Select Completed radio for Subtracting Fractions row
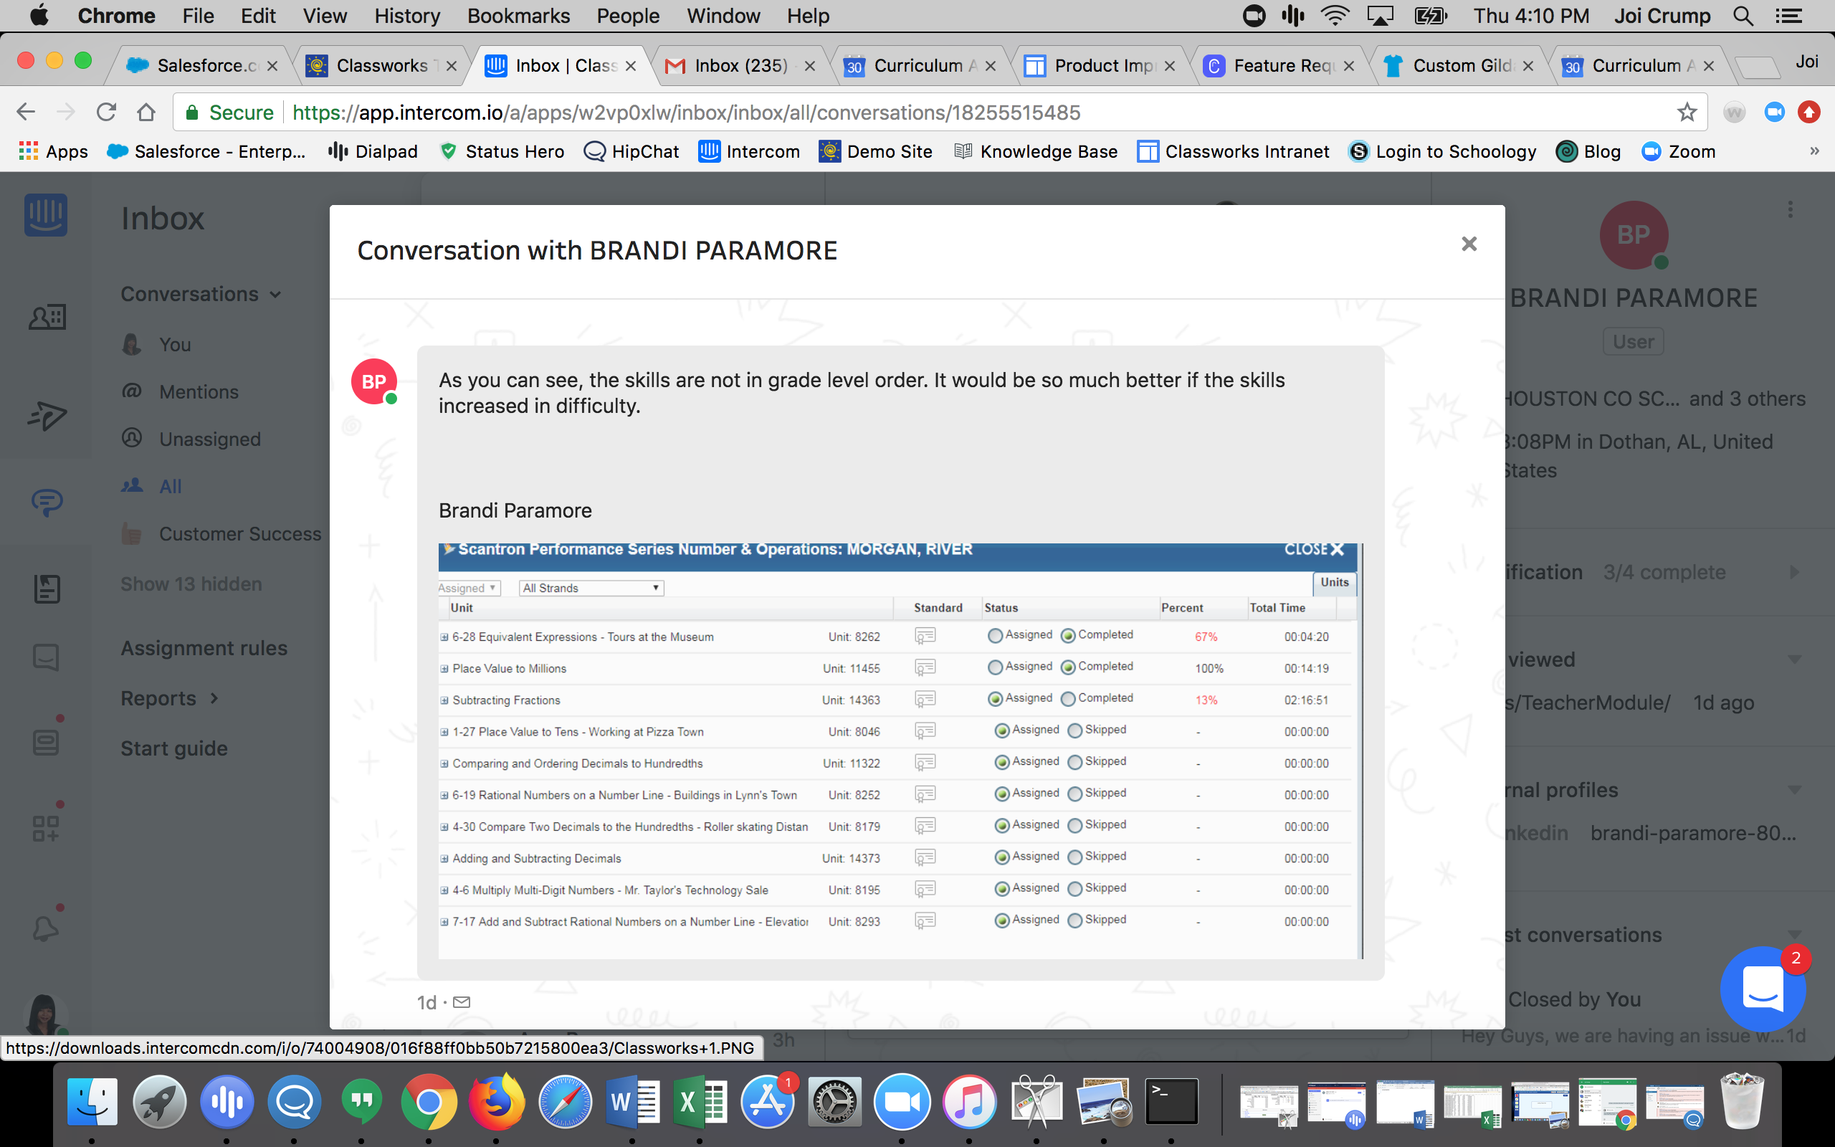 [x=1067, y=699]
